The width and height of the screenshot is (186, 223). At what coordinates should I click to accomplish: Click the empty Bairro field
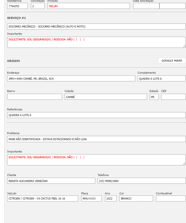35,97
